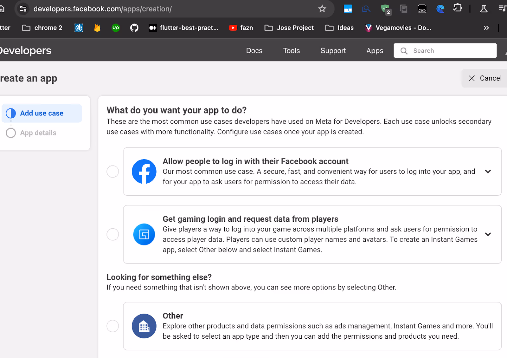
Task: Open the blue circular 4 bookmark icon
Action: click(x=79, y=28)
